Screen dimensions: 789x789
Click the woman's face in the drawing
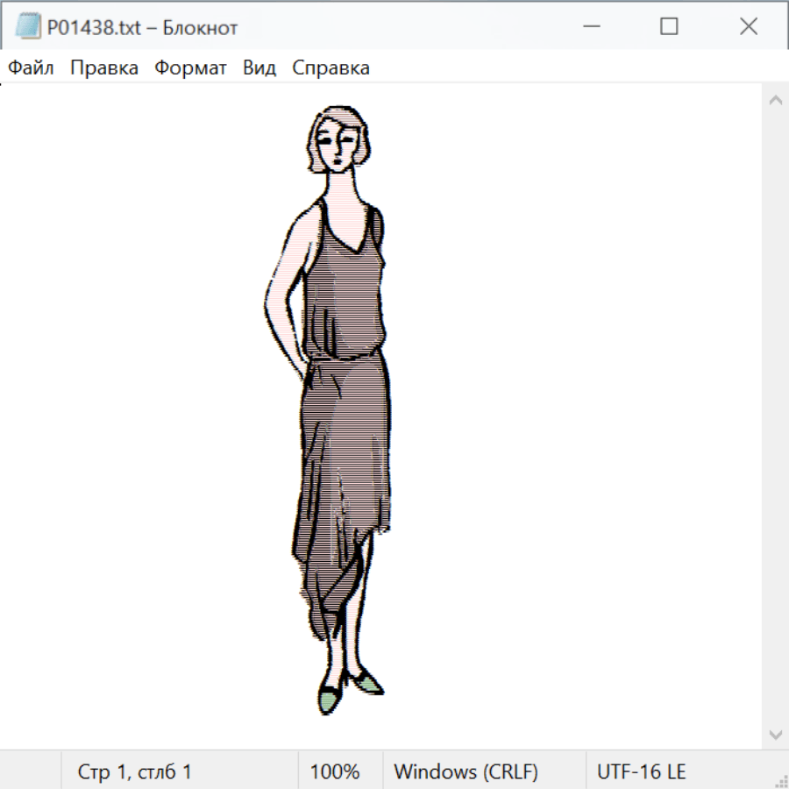tap(338, 145)
